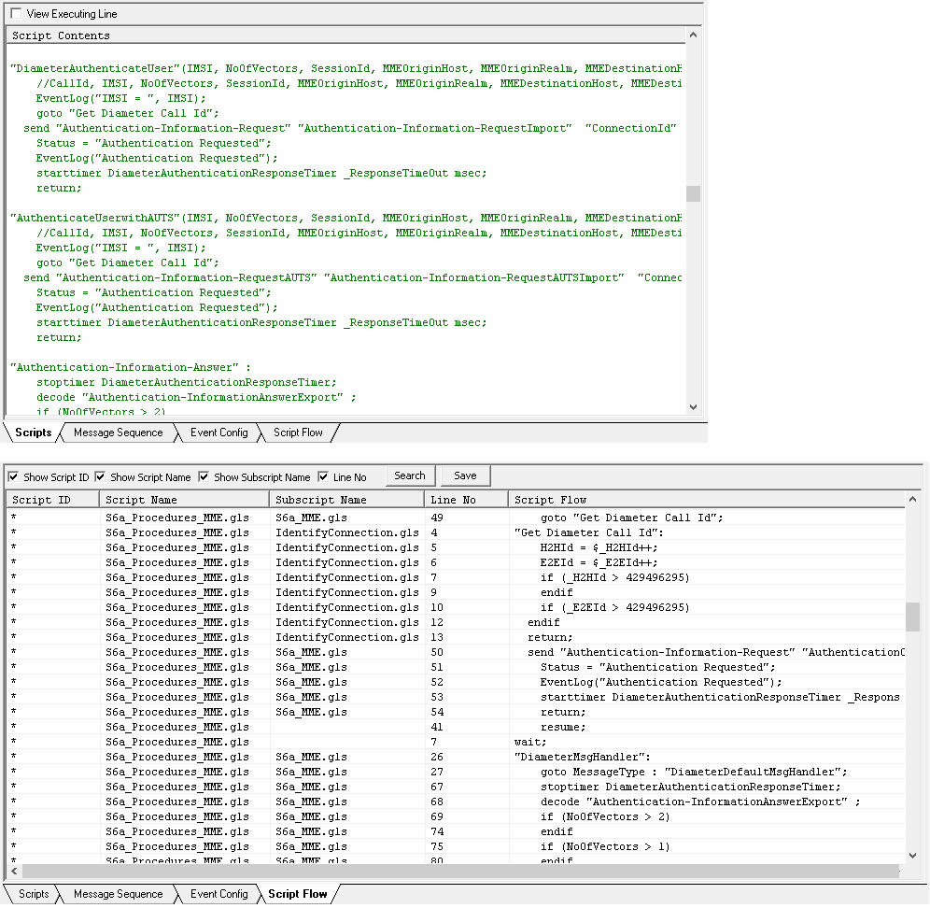
Task: Open the Event Config tab in top panel
Action: [218, 433]
